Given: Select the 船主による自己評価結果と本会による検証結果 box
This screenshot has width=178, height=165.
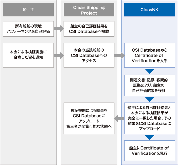Looking at the screenshot, I should (x=150, y=119).
